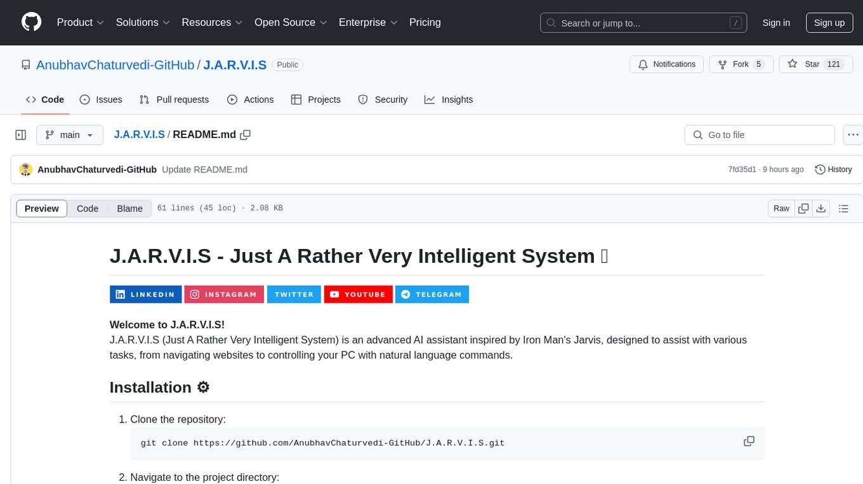Open the J.A.R.V.I.S repository title link

[x=235, y=65]
